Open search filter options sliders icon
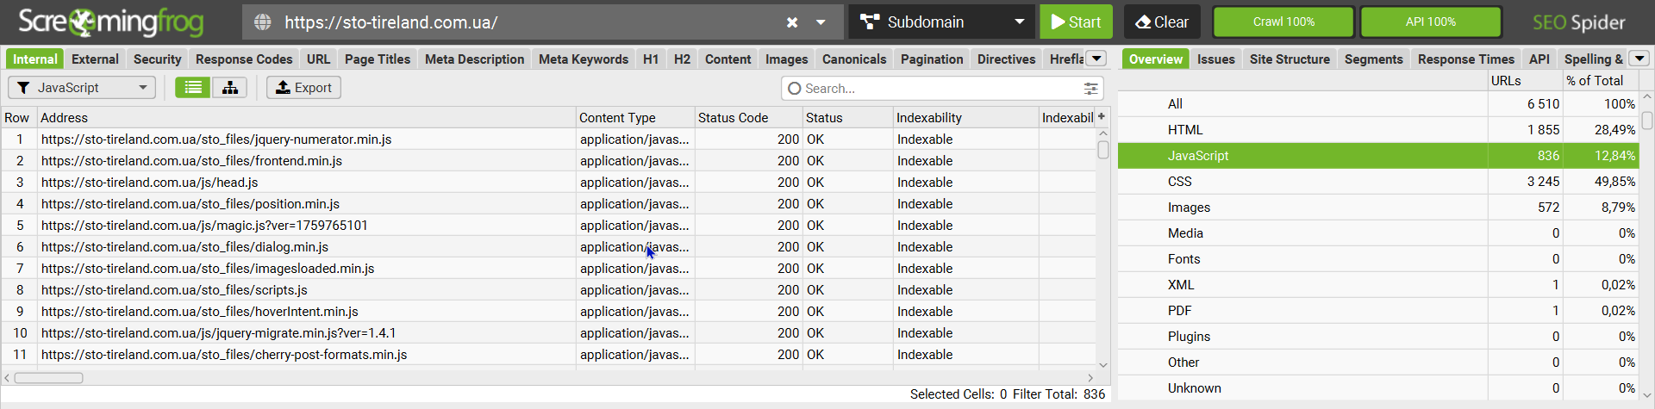Screen dimensions: 1655x409 (x=1090, y=89)
